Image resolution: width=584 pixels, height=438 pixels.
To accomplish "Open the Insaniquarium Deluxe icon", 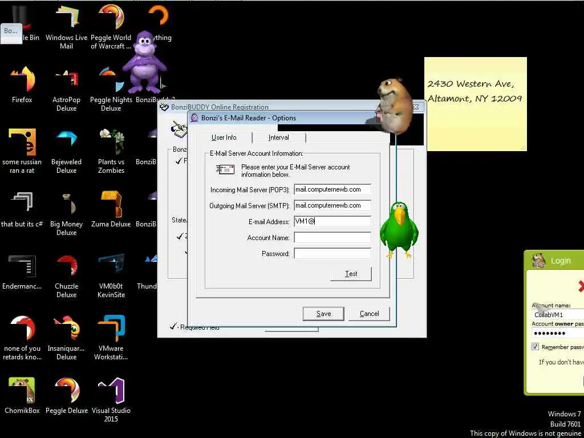I will (x=66, y=338).
